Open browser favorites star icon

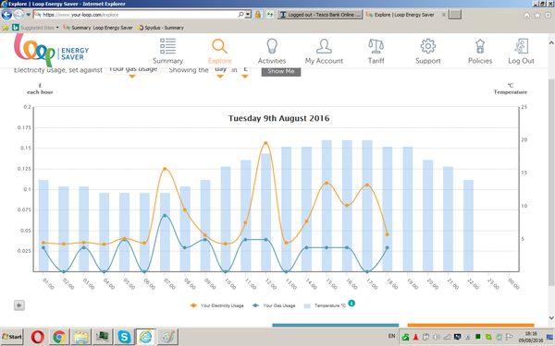click(537, 15)
